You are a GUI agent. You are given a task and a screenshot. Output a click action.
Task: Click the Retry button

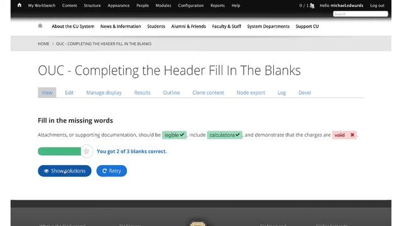click(x=112, y=171)
